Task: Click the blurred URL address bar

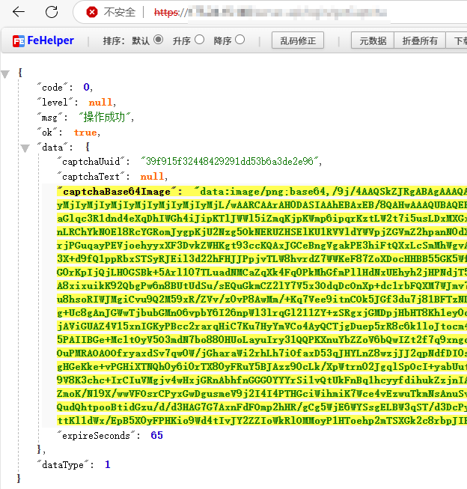Action: [x=287, y=13]
